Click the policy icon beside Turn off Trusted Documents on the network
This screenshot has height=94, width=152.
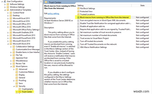pyautogui.click(x=78, y=44)
